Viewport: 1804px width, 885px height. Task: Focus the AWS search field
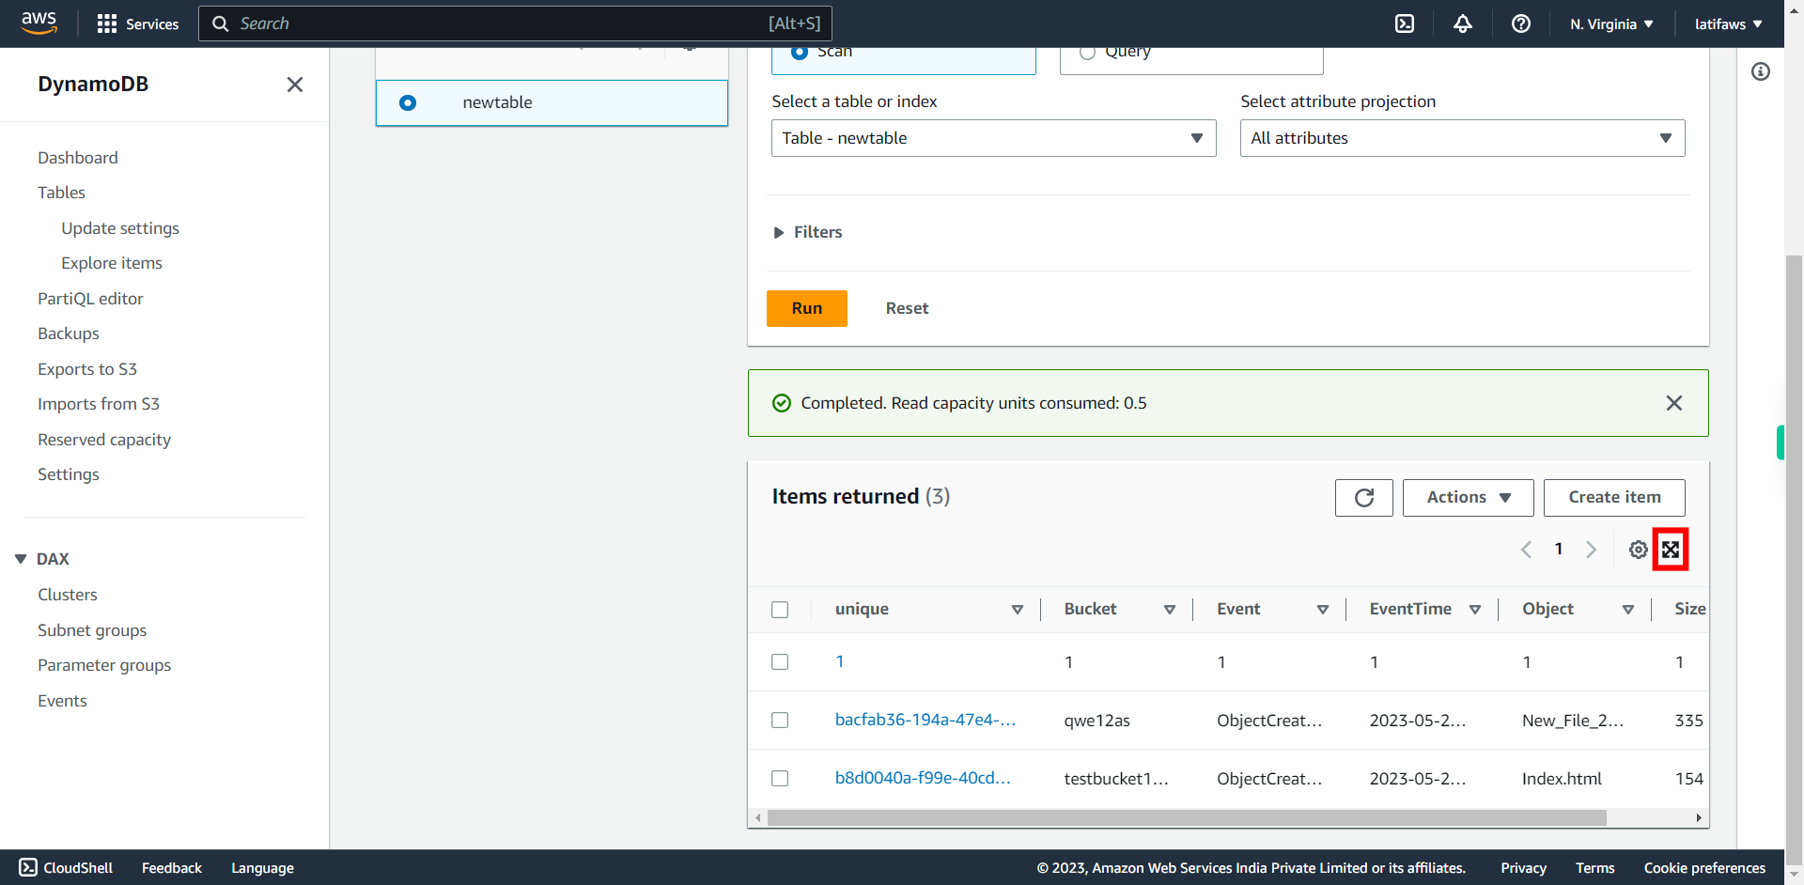tap(515, 23)
